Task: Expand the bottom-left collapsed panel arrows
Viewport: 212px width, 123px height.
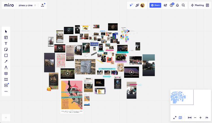Action: pos(6,118)
